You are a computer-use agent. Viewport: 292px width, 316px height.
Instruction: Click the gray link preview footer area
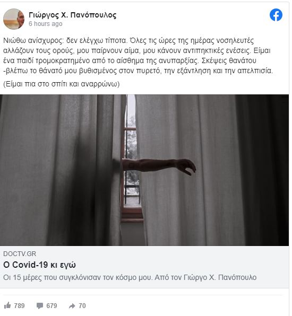[x=144, y=267]
